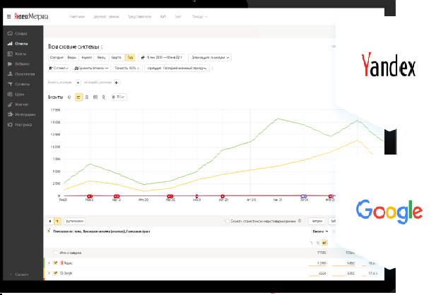
Task: Open Карты in the sidebar
Action: pyautogui.click(x=17, y=54)
